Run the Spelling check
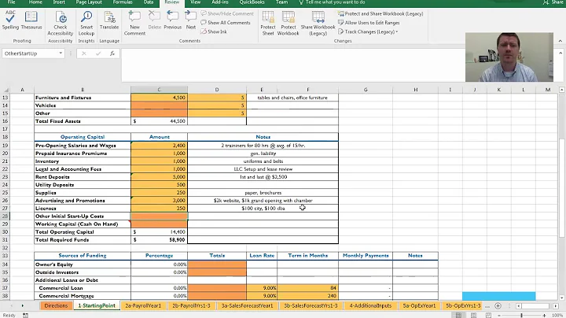The height and width of the screenshot is (318, 566). click(10, 20)
